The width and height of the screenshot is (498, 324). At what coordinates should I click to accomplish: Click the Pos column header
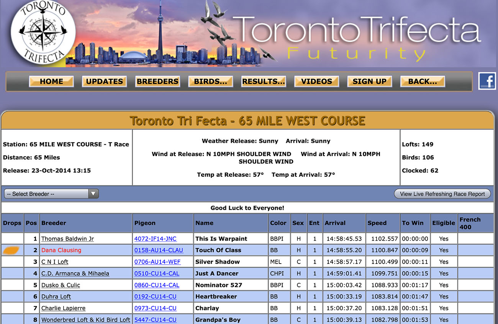point(31,223)
